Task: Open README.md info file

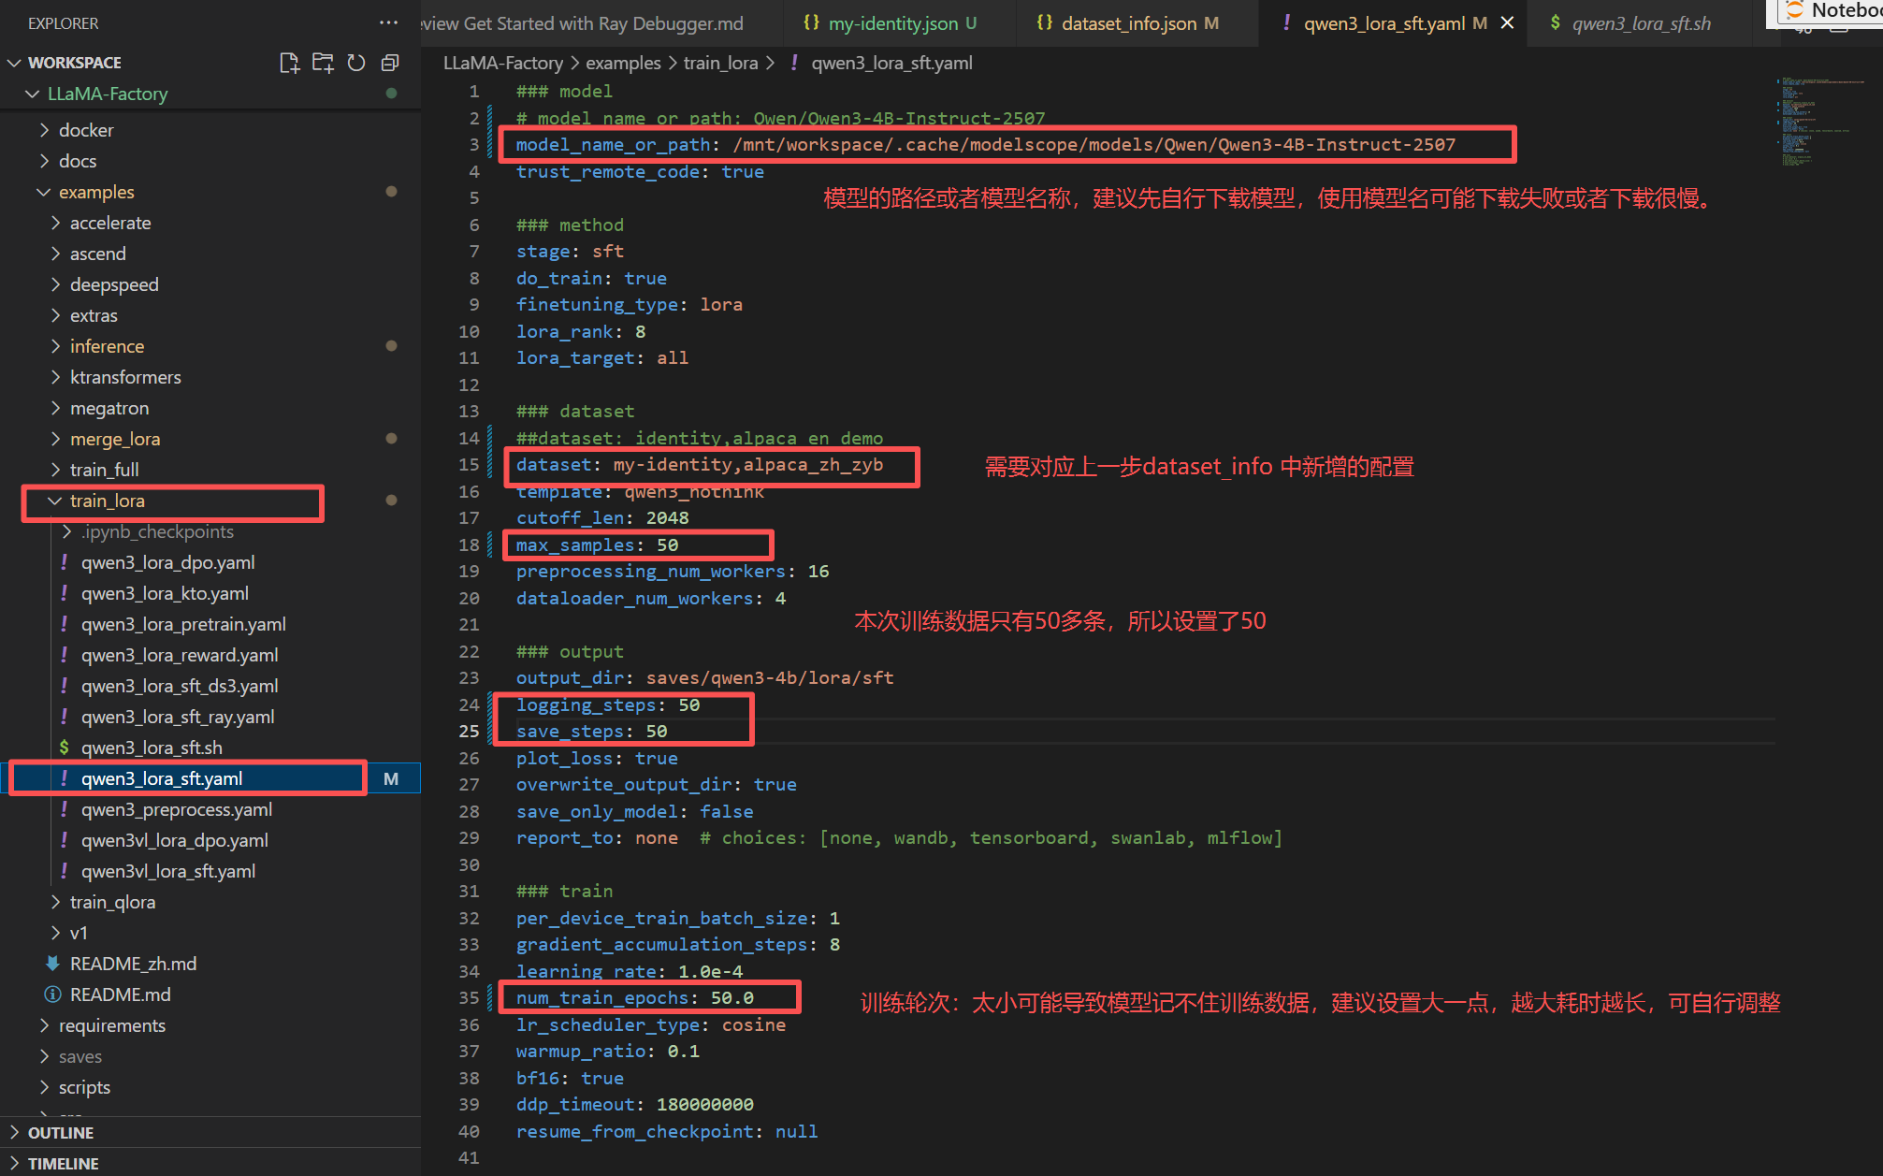Action: 120,995
